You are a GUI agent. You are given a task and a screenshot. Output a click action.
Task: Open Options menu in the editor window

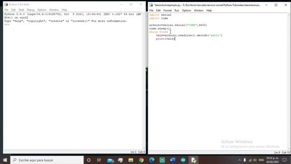[186, 10]
